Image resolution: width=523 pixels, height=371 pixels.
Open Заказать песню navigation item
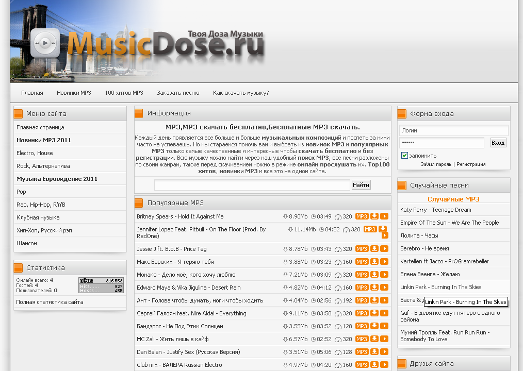point(178,93)
